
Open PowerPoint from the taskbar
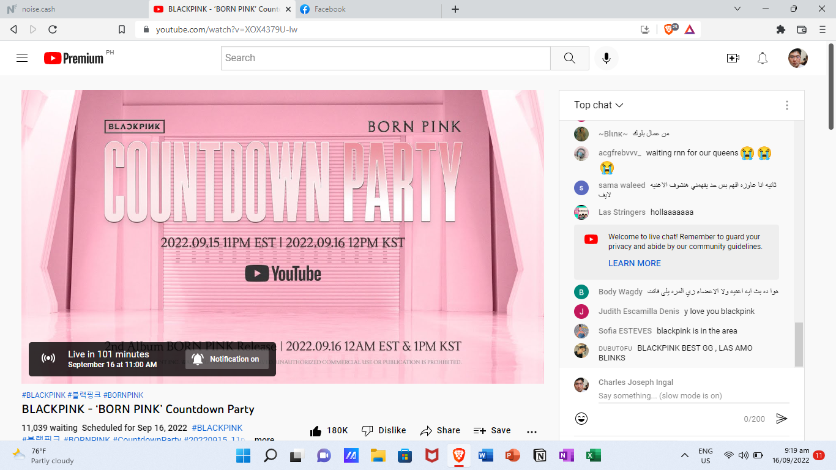coord(513,455)
